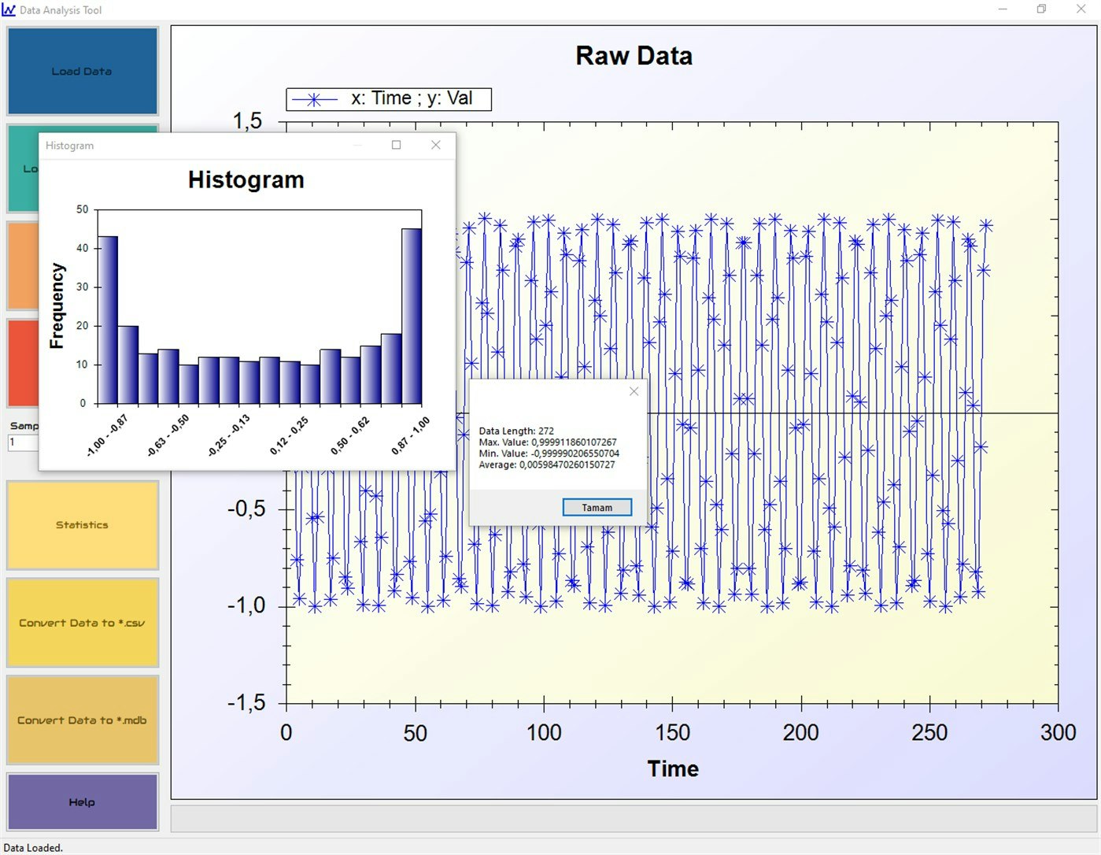Click the Data Analysis Tool logo icon
The height and width of the screenshot is (855, 1101).
point(9,9)
